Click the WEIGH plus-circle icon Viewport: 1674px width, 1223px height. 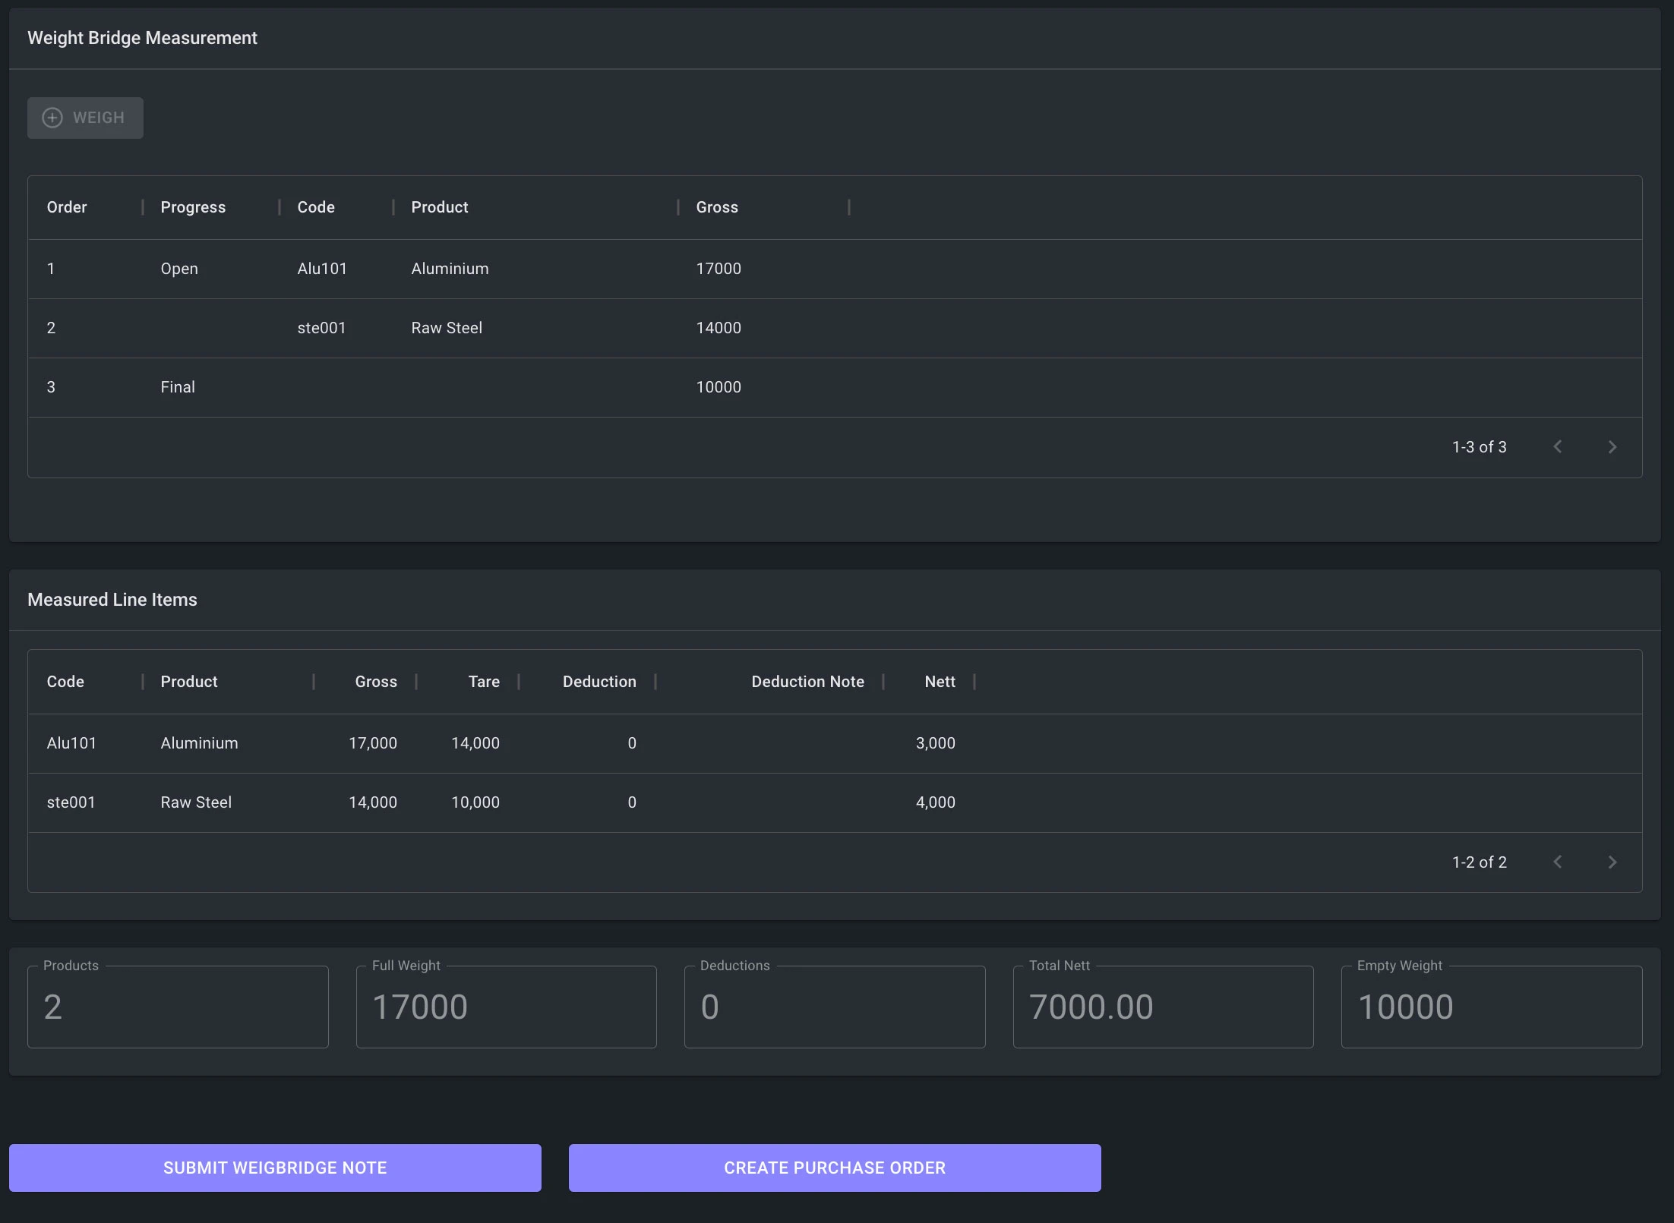coord(52,118)
